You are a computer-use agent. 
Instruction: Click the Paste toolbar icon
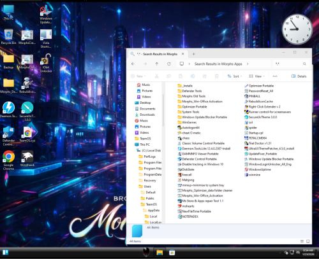pyautogui.click(x=181, y=76)
